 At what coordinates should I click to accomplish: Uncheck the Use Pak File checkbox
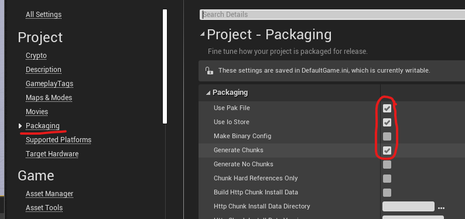[387, 108]
